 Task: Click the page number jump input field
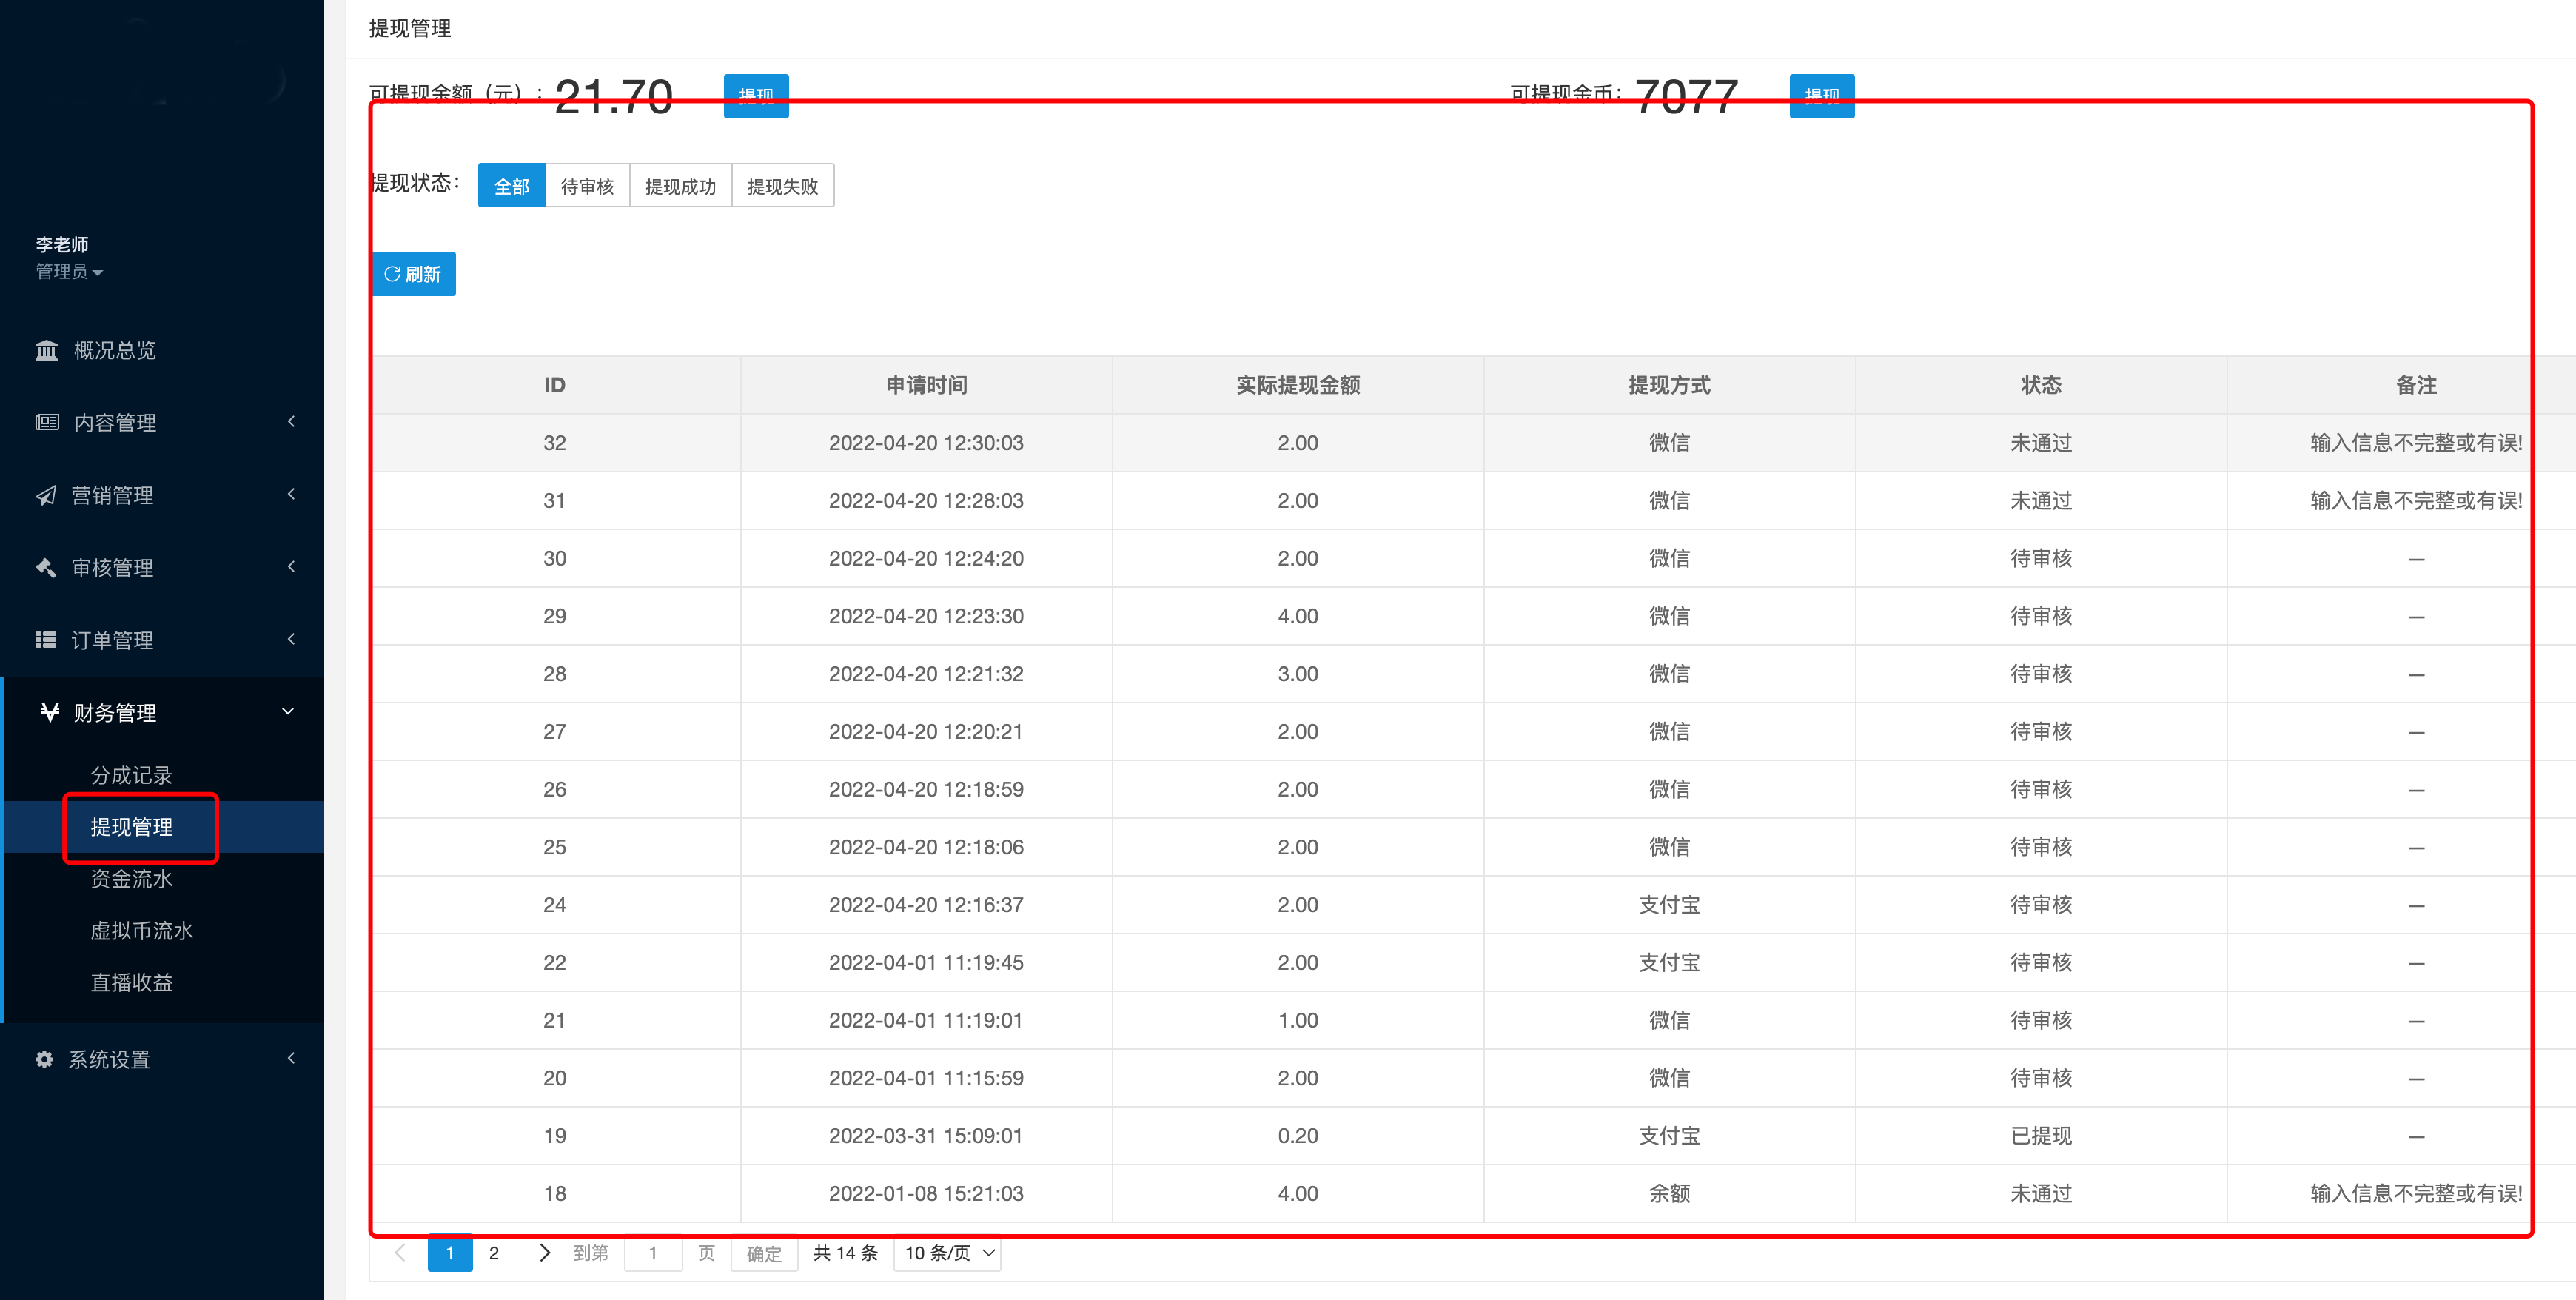tap(653, 1253)
